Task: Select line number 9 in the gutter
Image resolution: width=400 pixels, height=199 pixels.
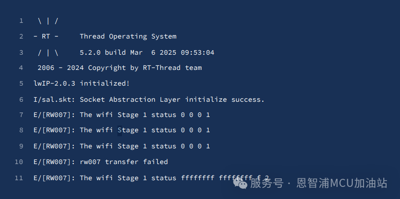Action: pyautogui.click(x=21, y=146)
